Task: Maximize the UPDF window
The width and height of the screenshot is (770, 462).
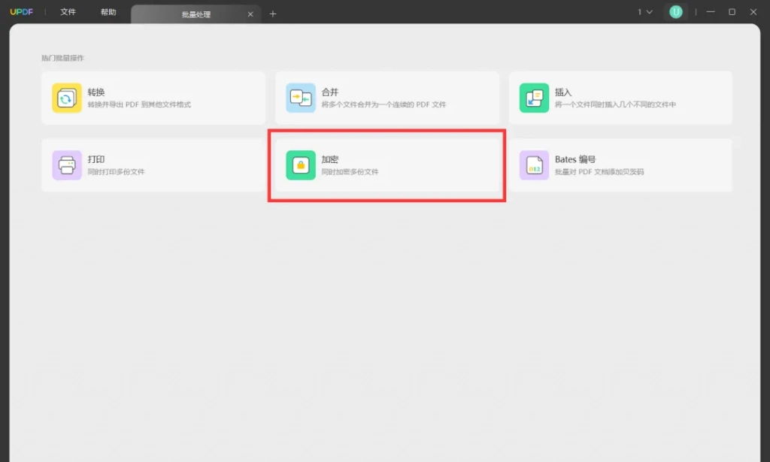Action: pos(732,12)
